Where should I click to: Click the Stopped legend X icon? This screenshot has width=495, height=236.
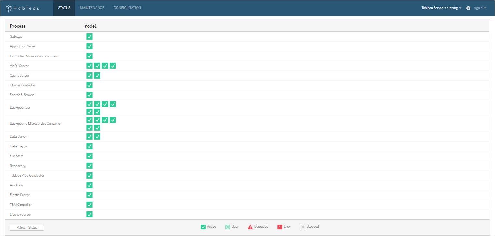303,227
